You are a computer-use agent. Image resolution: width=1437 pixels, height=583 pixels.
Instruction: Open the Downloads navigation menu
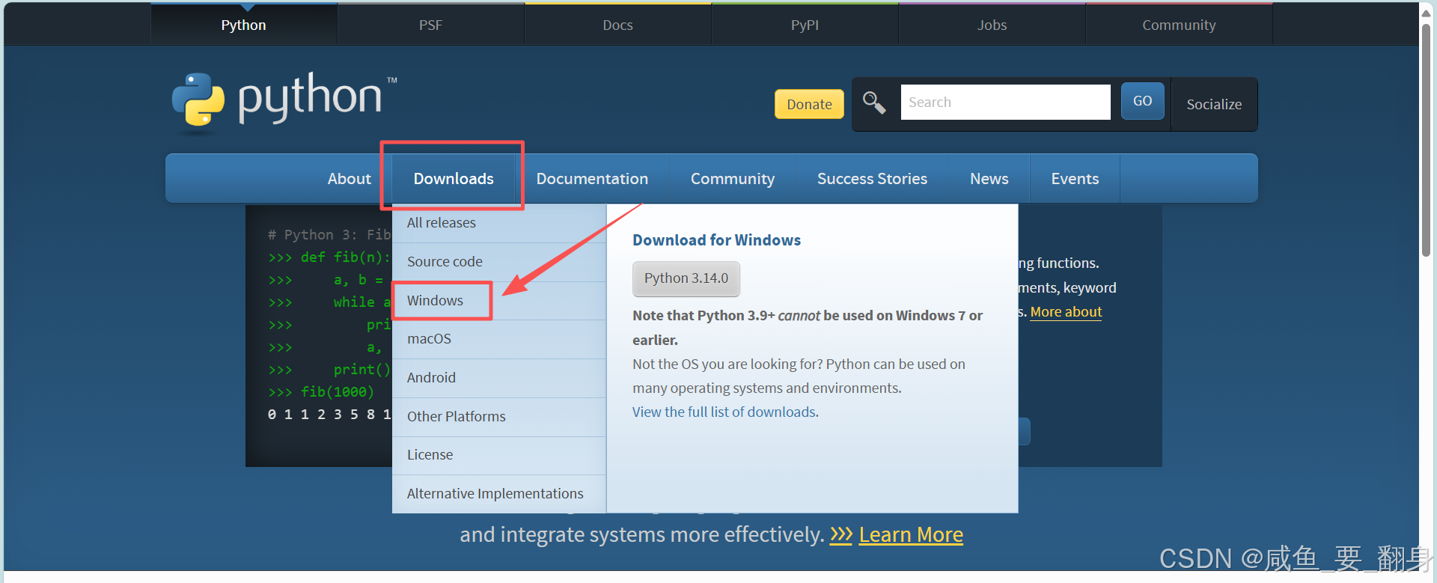coord(454,179)
